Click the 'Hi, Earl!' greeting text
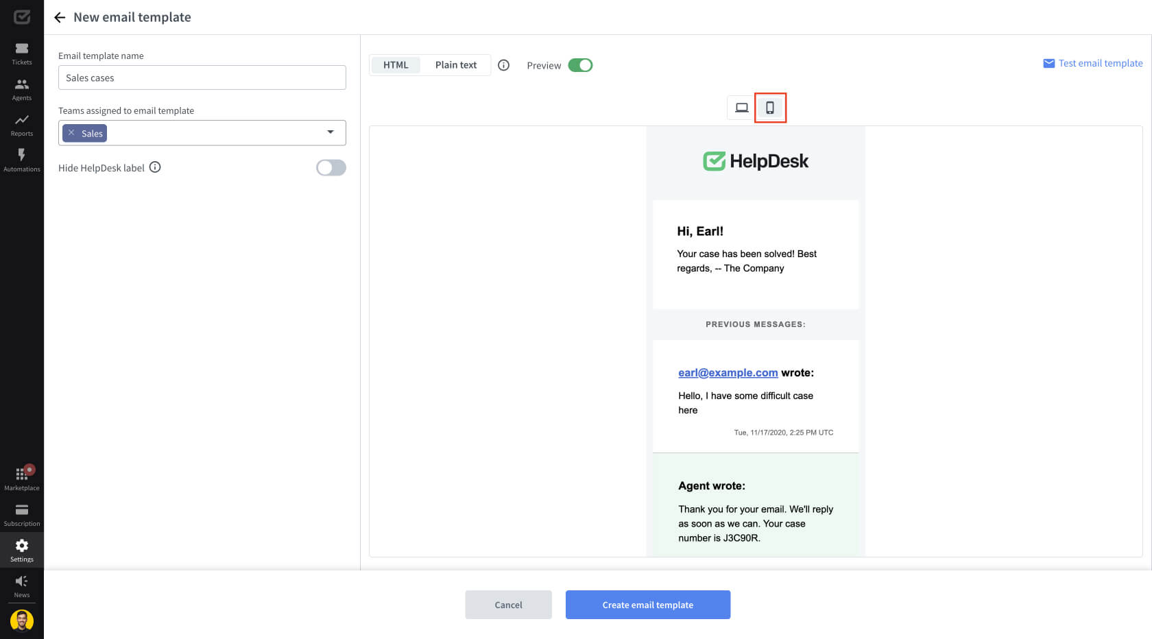Image resolution: width=1152 pixels, height=639 pixels. coord(700,231)
